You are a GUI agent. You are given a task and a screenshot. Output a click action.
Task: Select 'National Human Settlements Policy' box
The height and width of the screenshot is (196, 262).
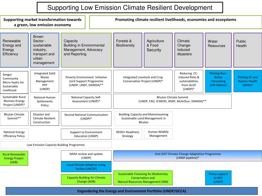pos(45,101)
